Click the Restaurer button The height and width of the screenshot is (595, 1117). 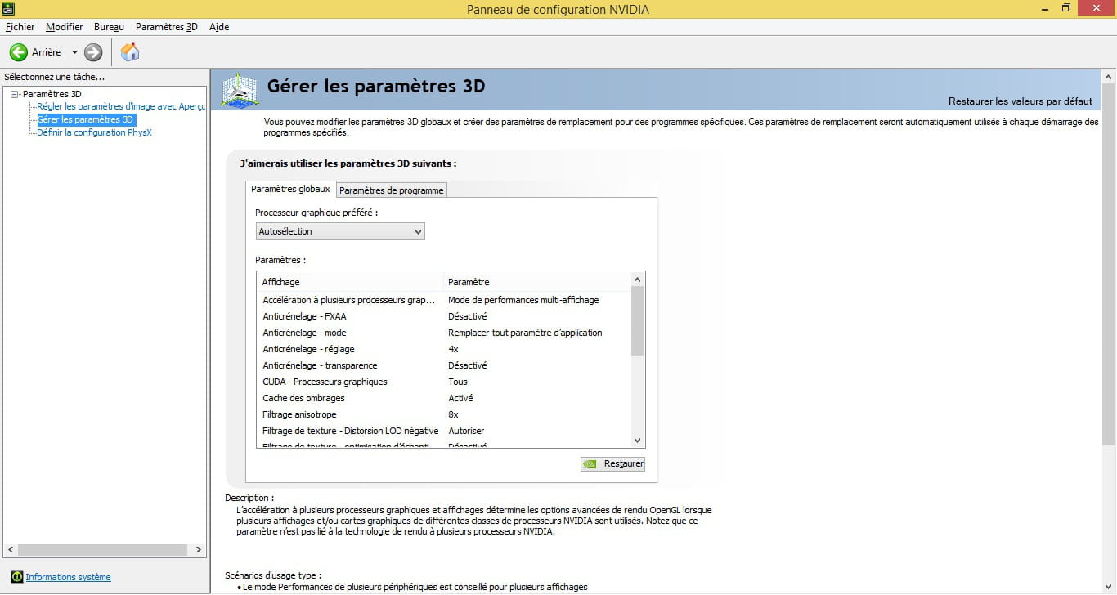[613, 463]
